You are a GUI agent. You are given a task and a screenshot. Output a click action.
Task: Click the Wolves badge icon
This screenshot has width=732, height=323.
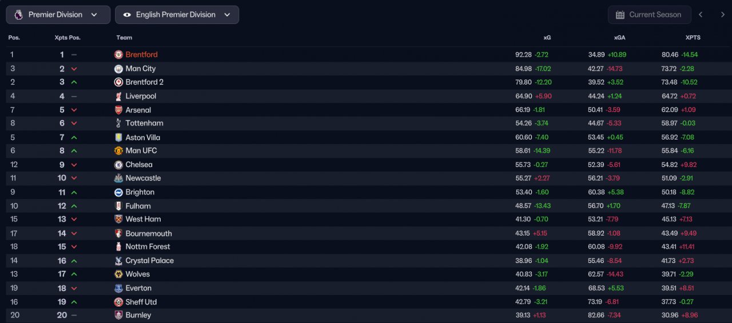coord(119,274)
